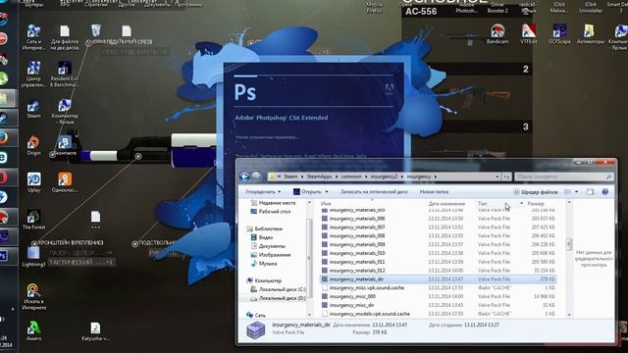Open the Одноклассники desktop shortcut
The width and height of the screenshot is (628, 353).
[65, 182]
